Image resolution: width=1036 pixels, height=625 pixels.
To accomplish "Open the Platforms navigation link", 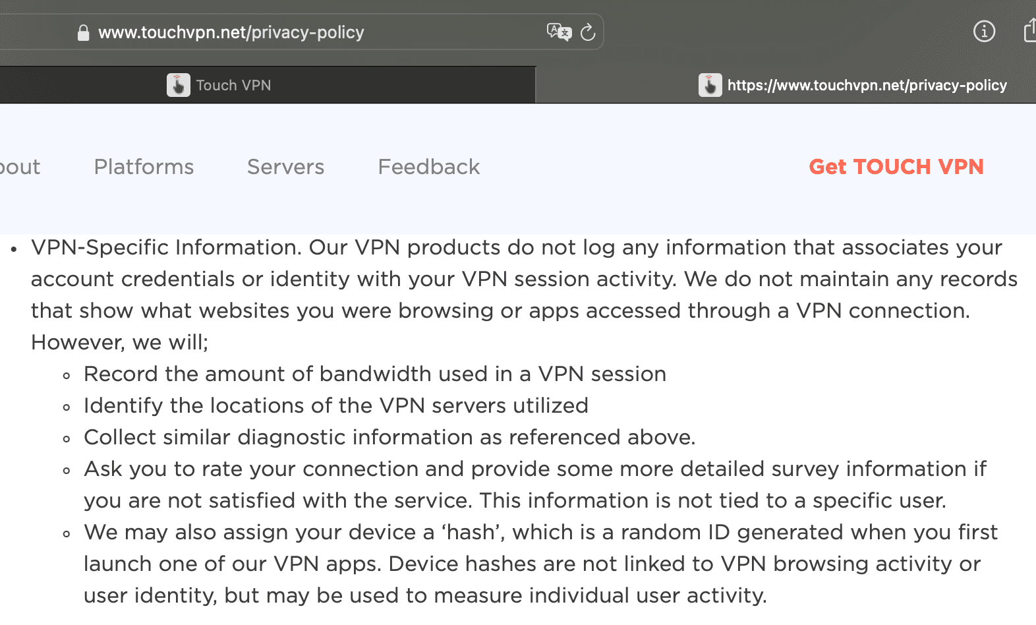I will pyautogui.click(x=144, y=167).
